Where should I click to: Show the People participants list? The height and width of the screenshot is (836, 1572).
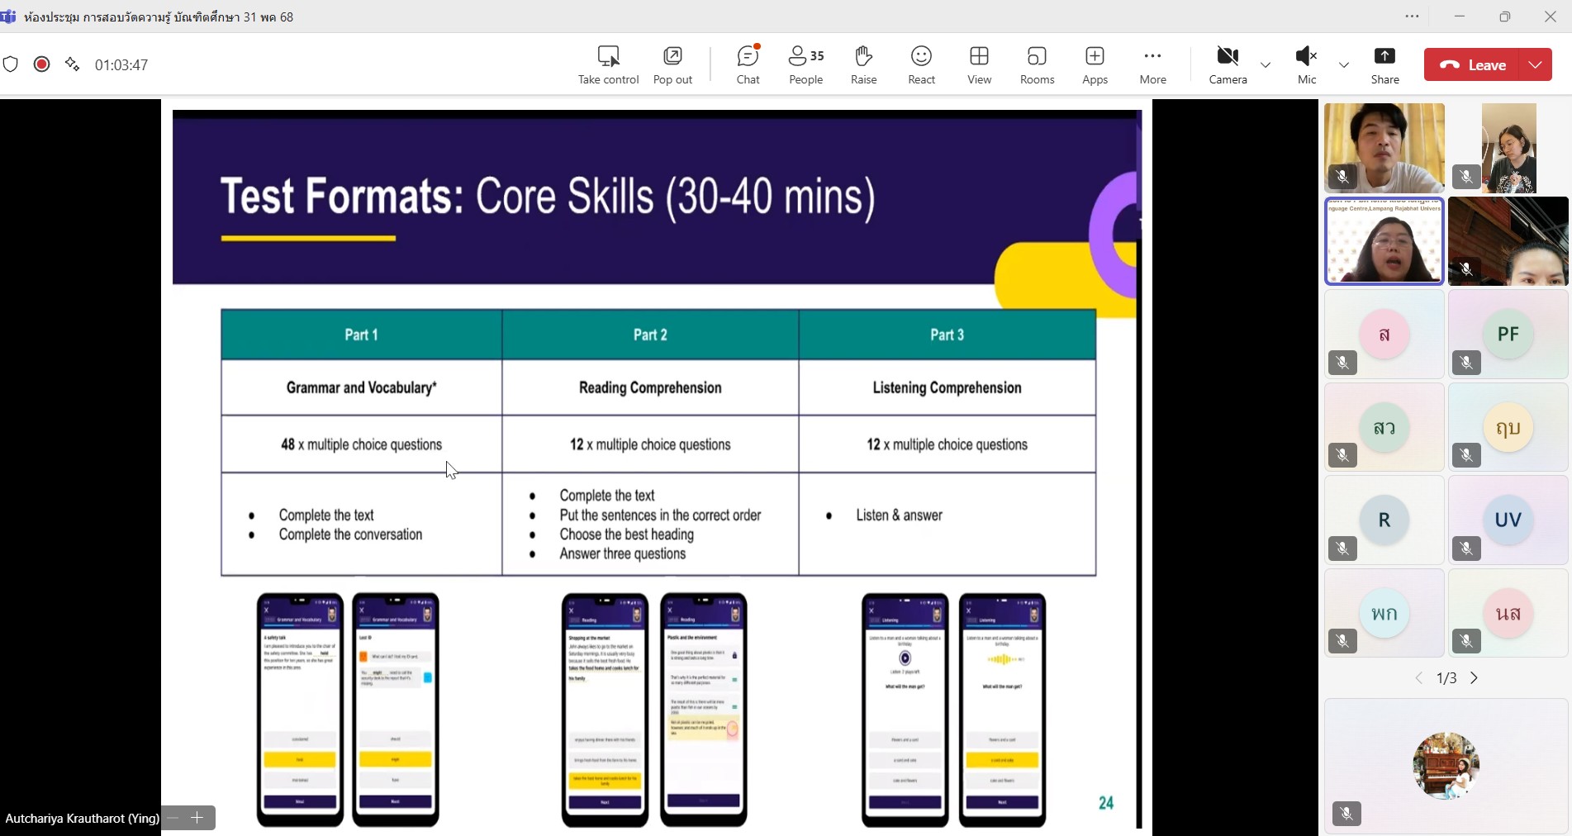(x=805, y=64)
